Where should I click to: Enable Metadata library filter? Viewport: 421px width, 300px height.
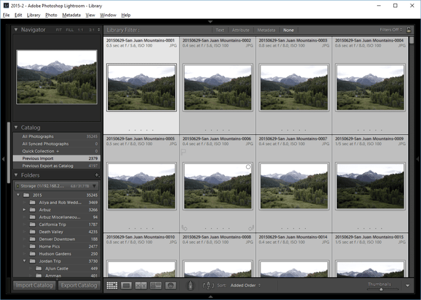point(266,30)
